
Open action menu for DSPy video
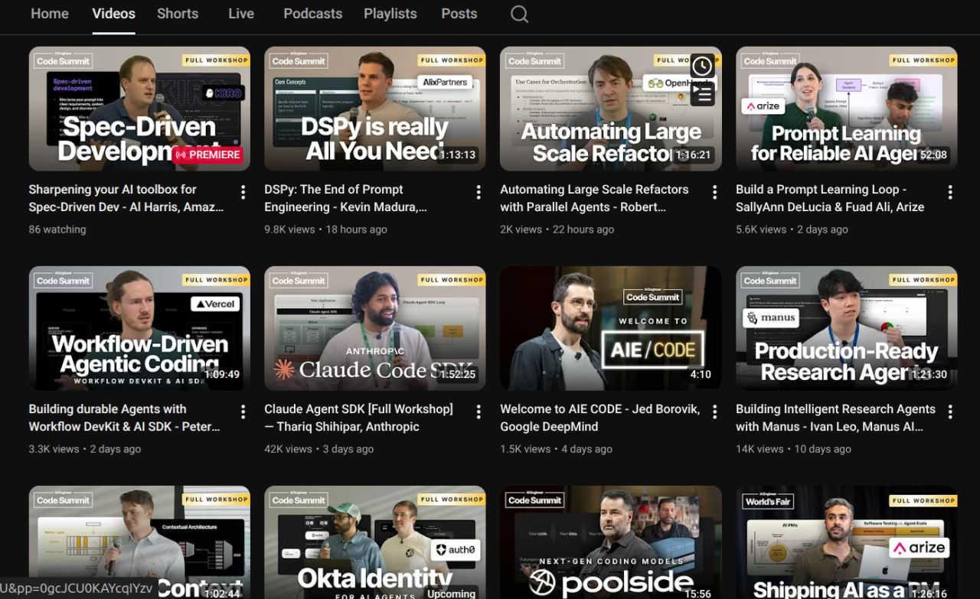(479, 192)
